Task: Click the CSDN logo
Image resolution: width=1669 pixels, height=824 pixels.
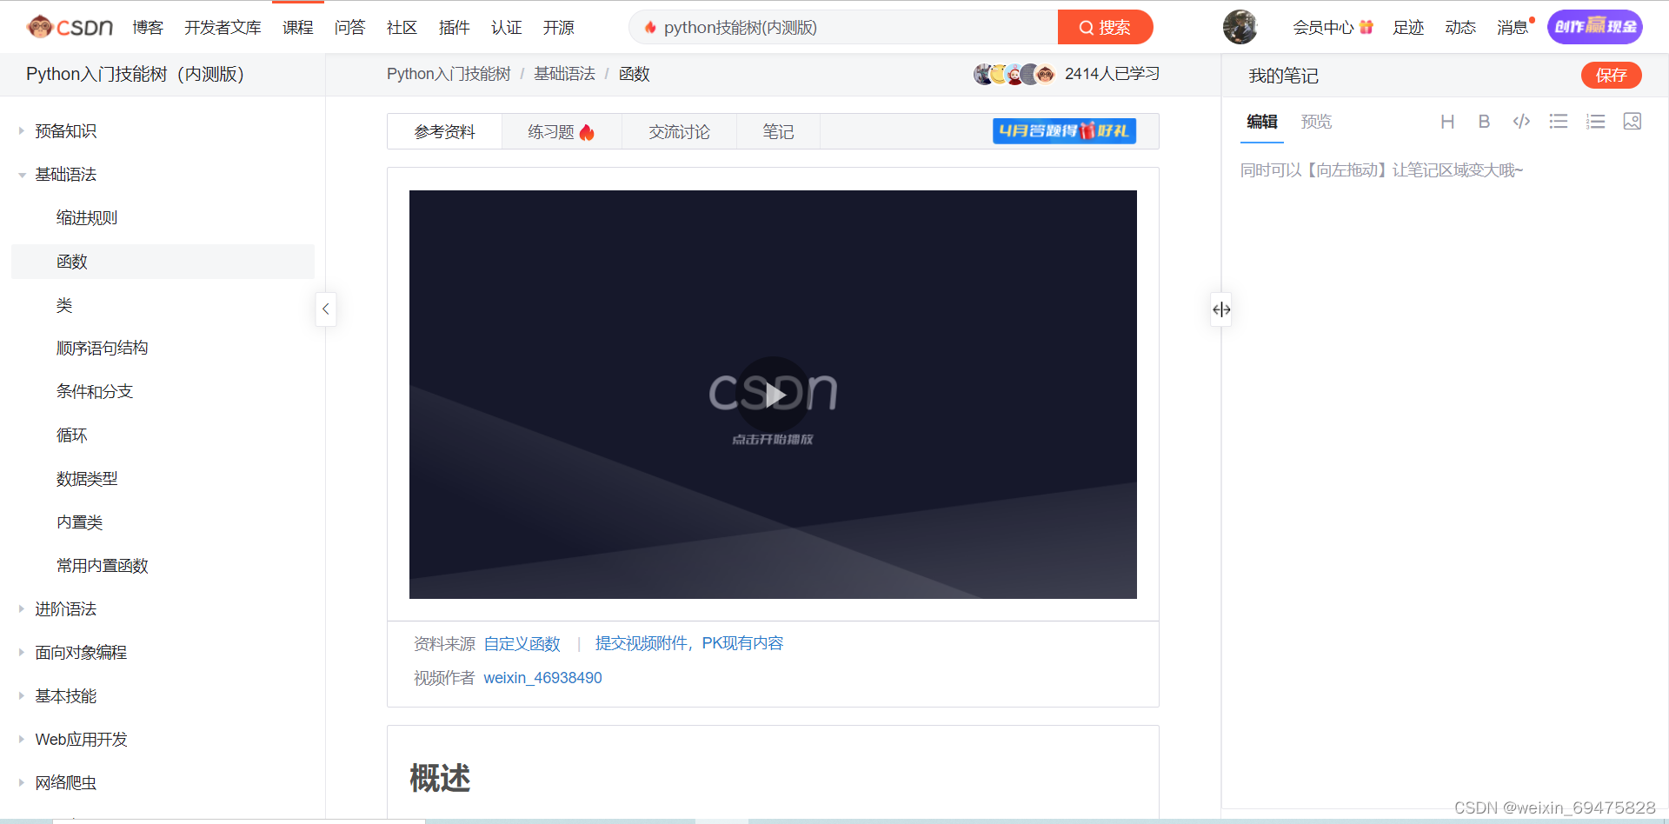Action: pos(70,27)
